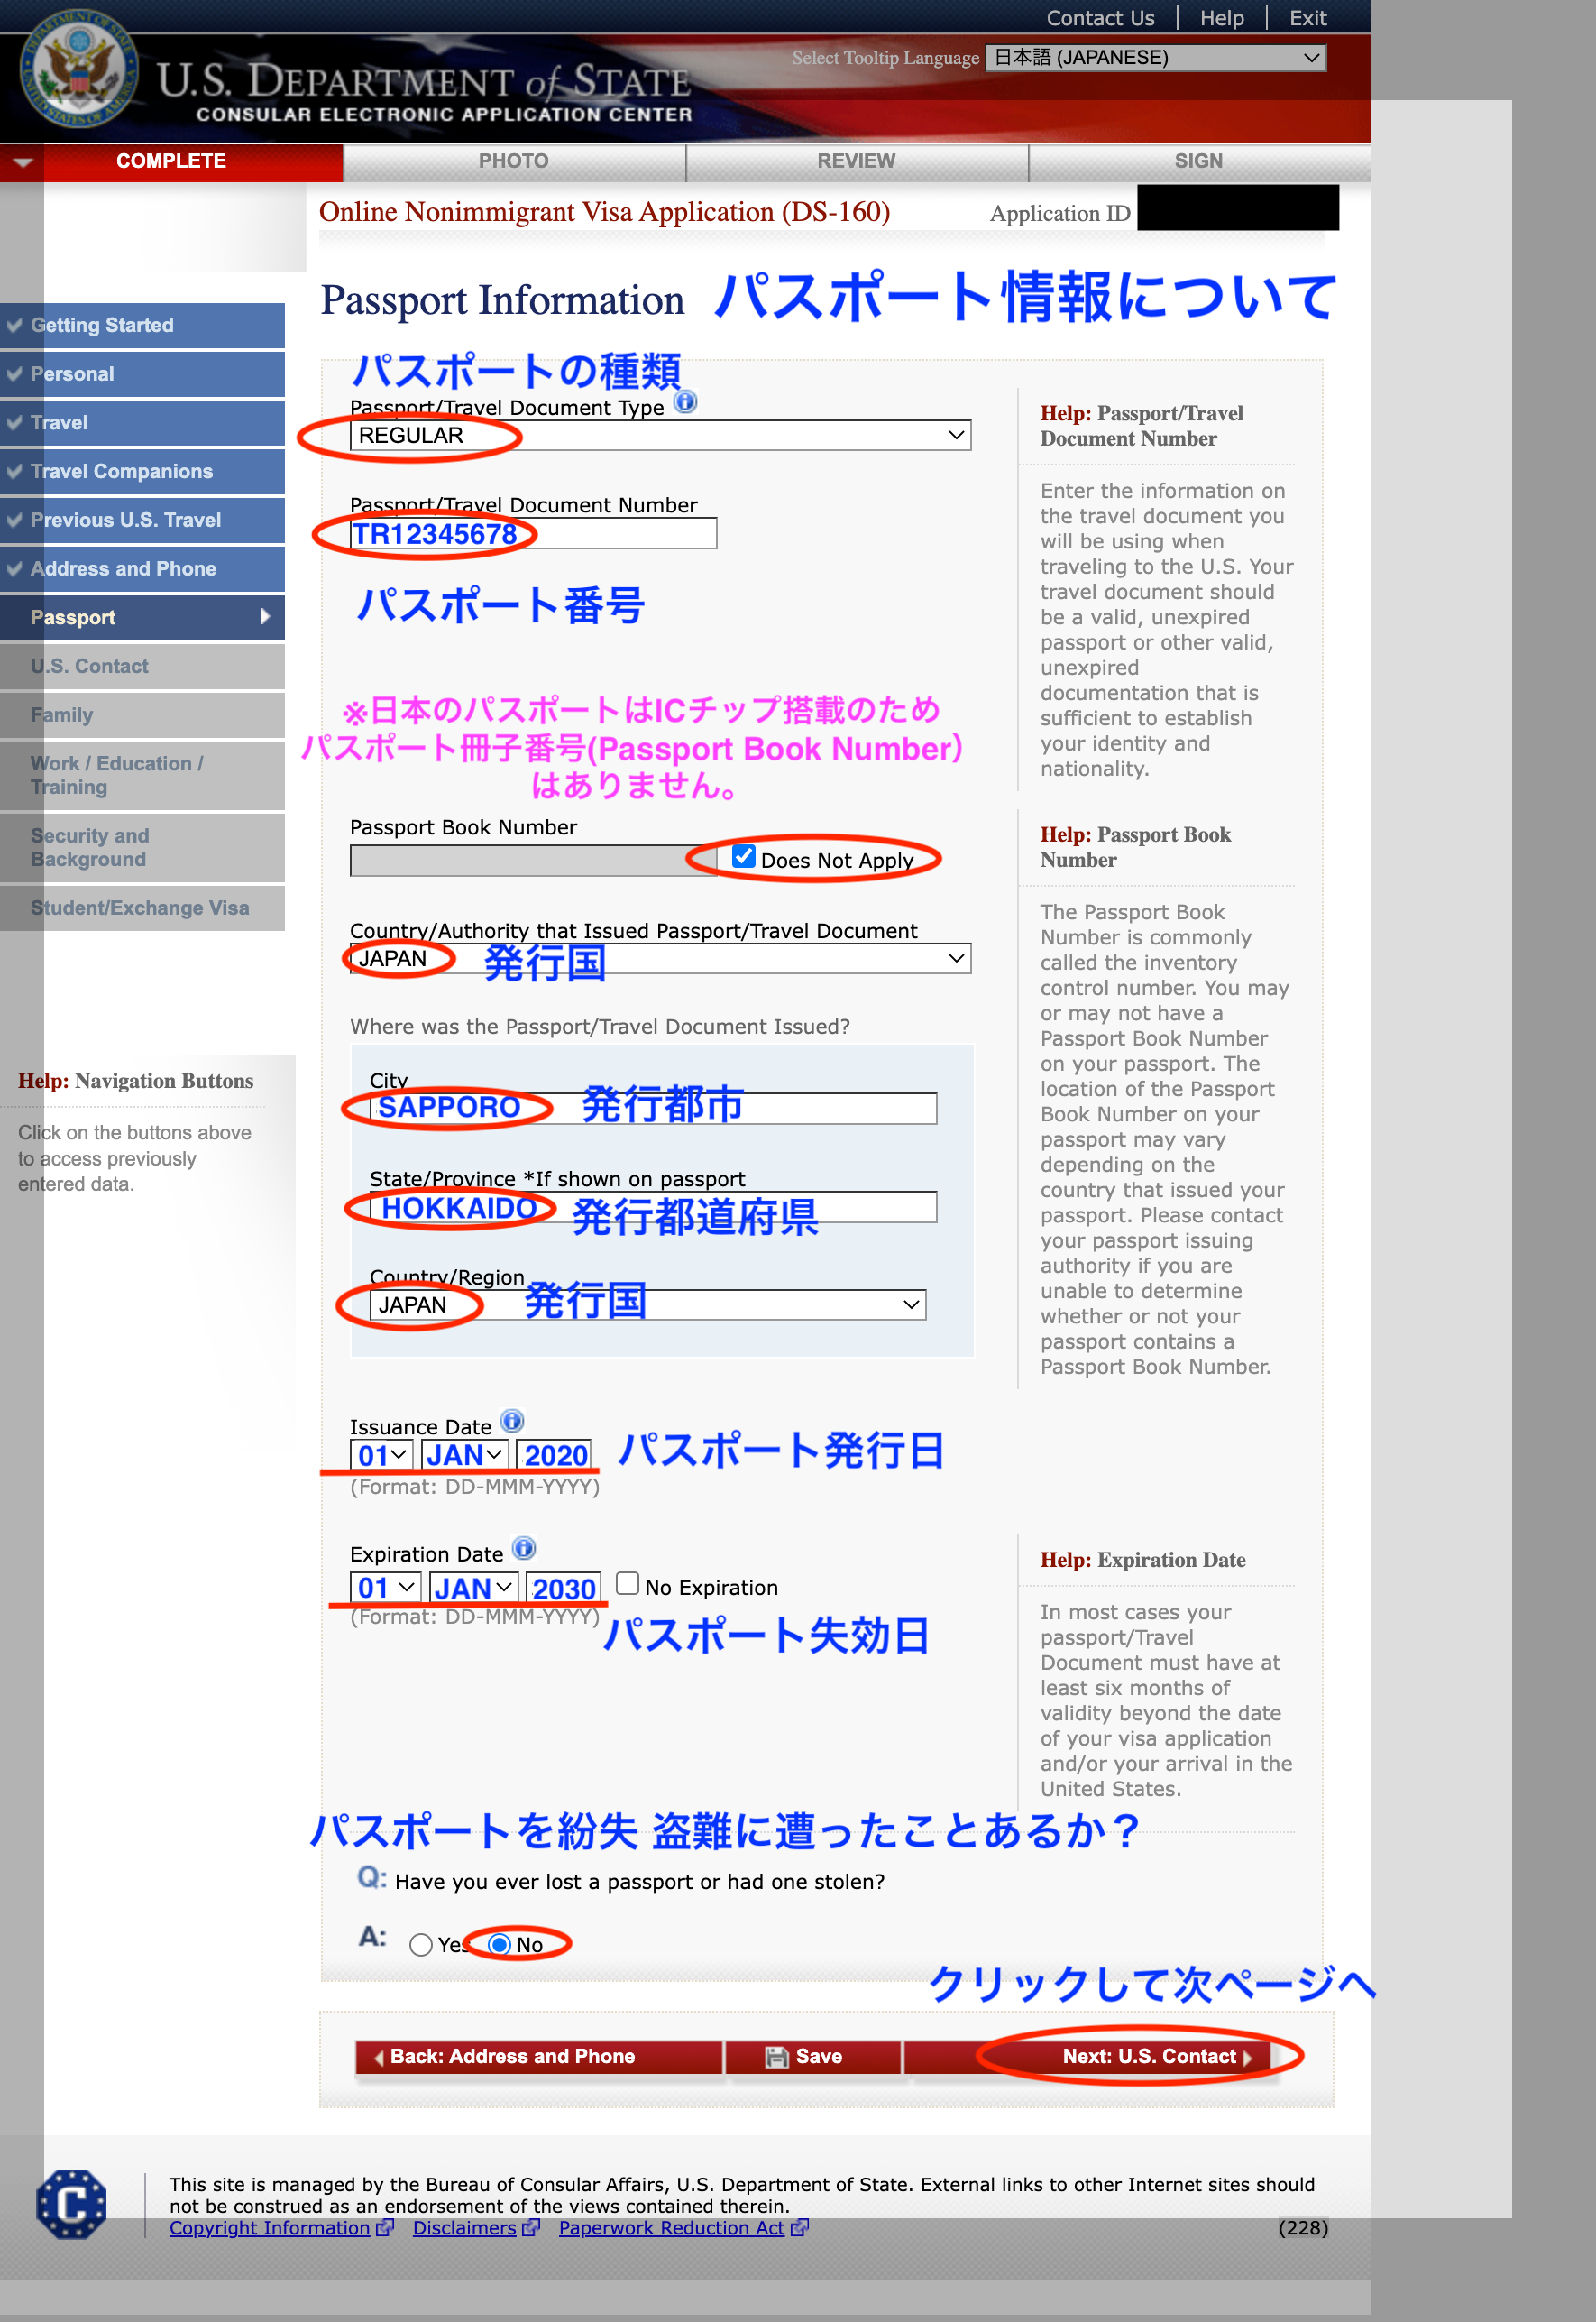
Task: Click the Issuance Date info icon
Action: pos(512,1422)
